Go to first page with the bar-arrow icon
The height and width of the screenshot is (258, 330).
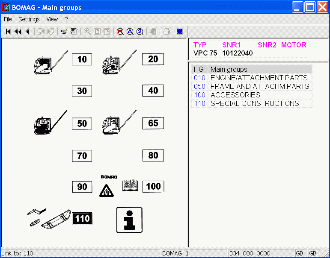pyautogui.click(x=8, y=32)
